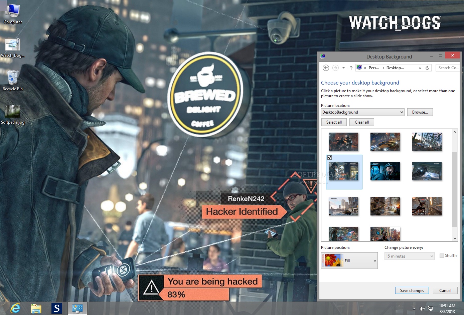Select the Watch_Dog... desktop icon

tap(13, 47)
